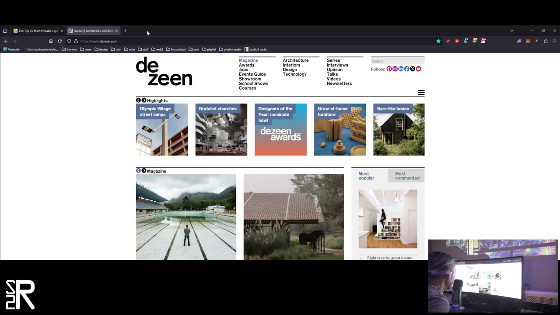The height and width of the screenshot is (315, 560).
Task: Go to previous Magazine page
Action: 138,171
